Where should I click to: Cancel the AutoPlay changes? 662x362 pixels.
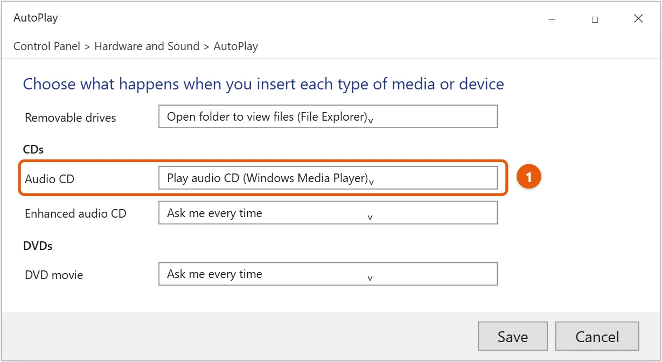(597, 336)
